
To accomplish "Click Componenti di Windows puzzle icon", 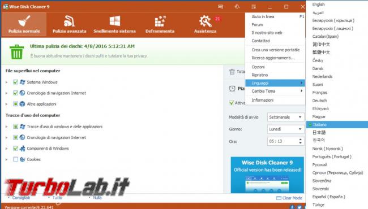I will coord(22,149).
